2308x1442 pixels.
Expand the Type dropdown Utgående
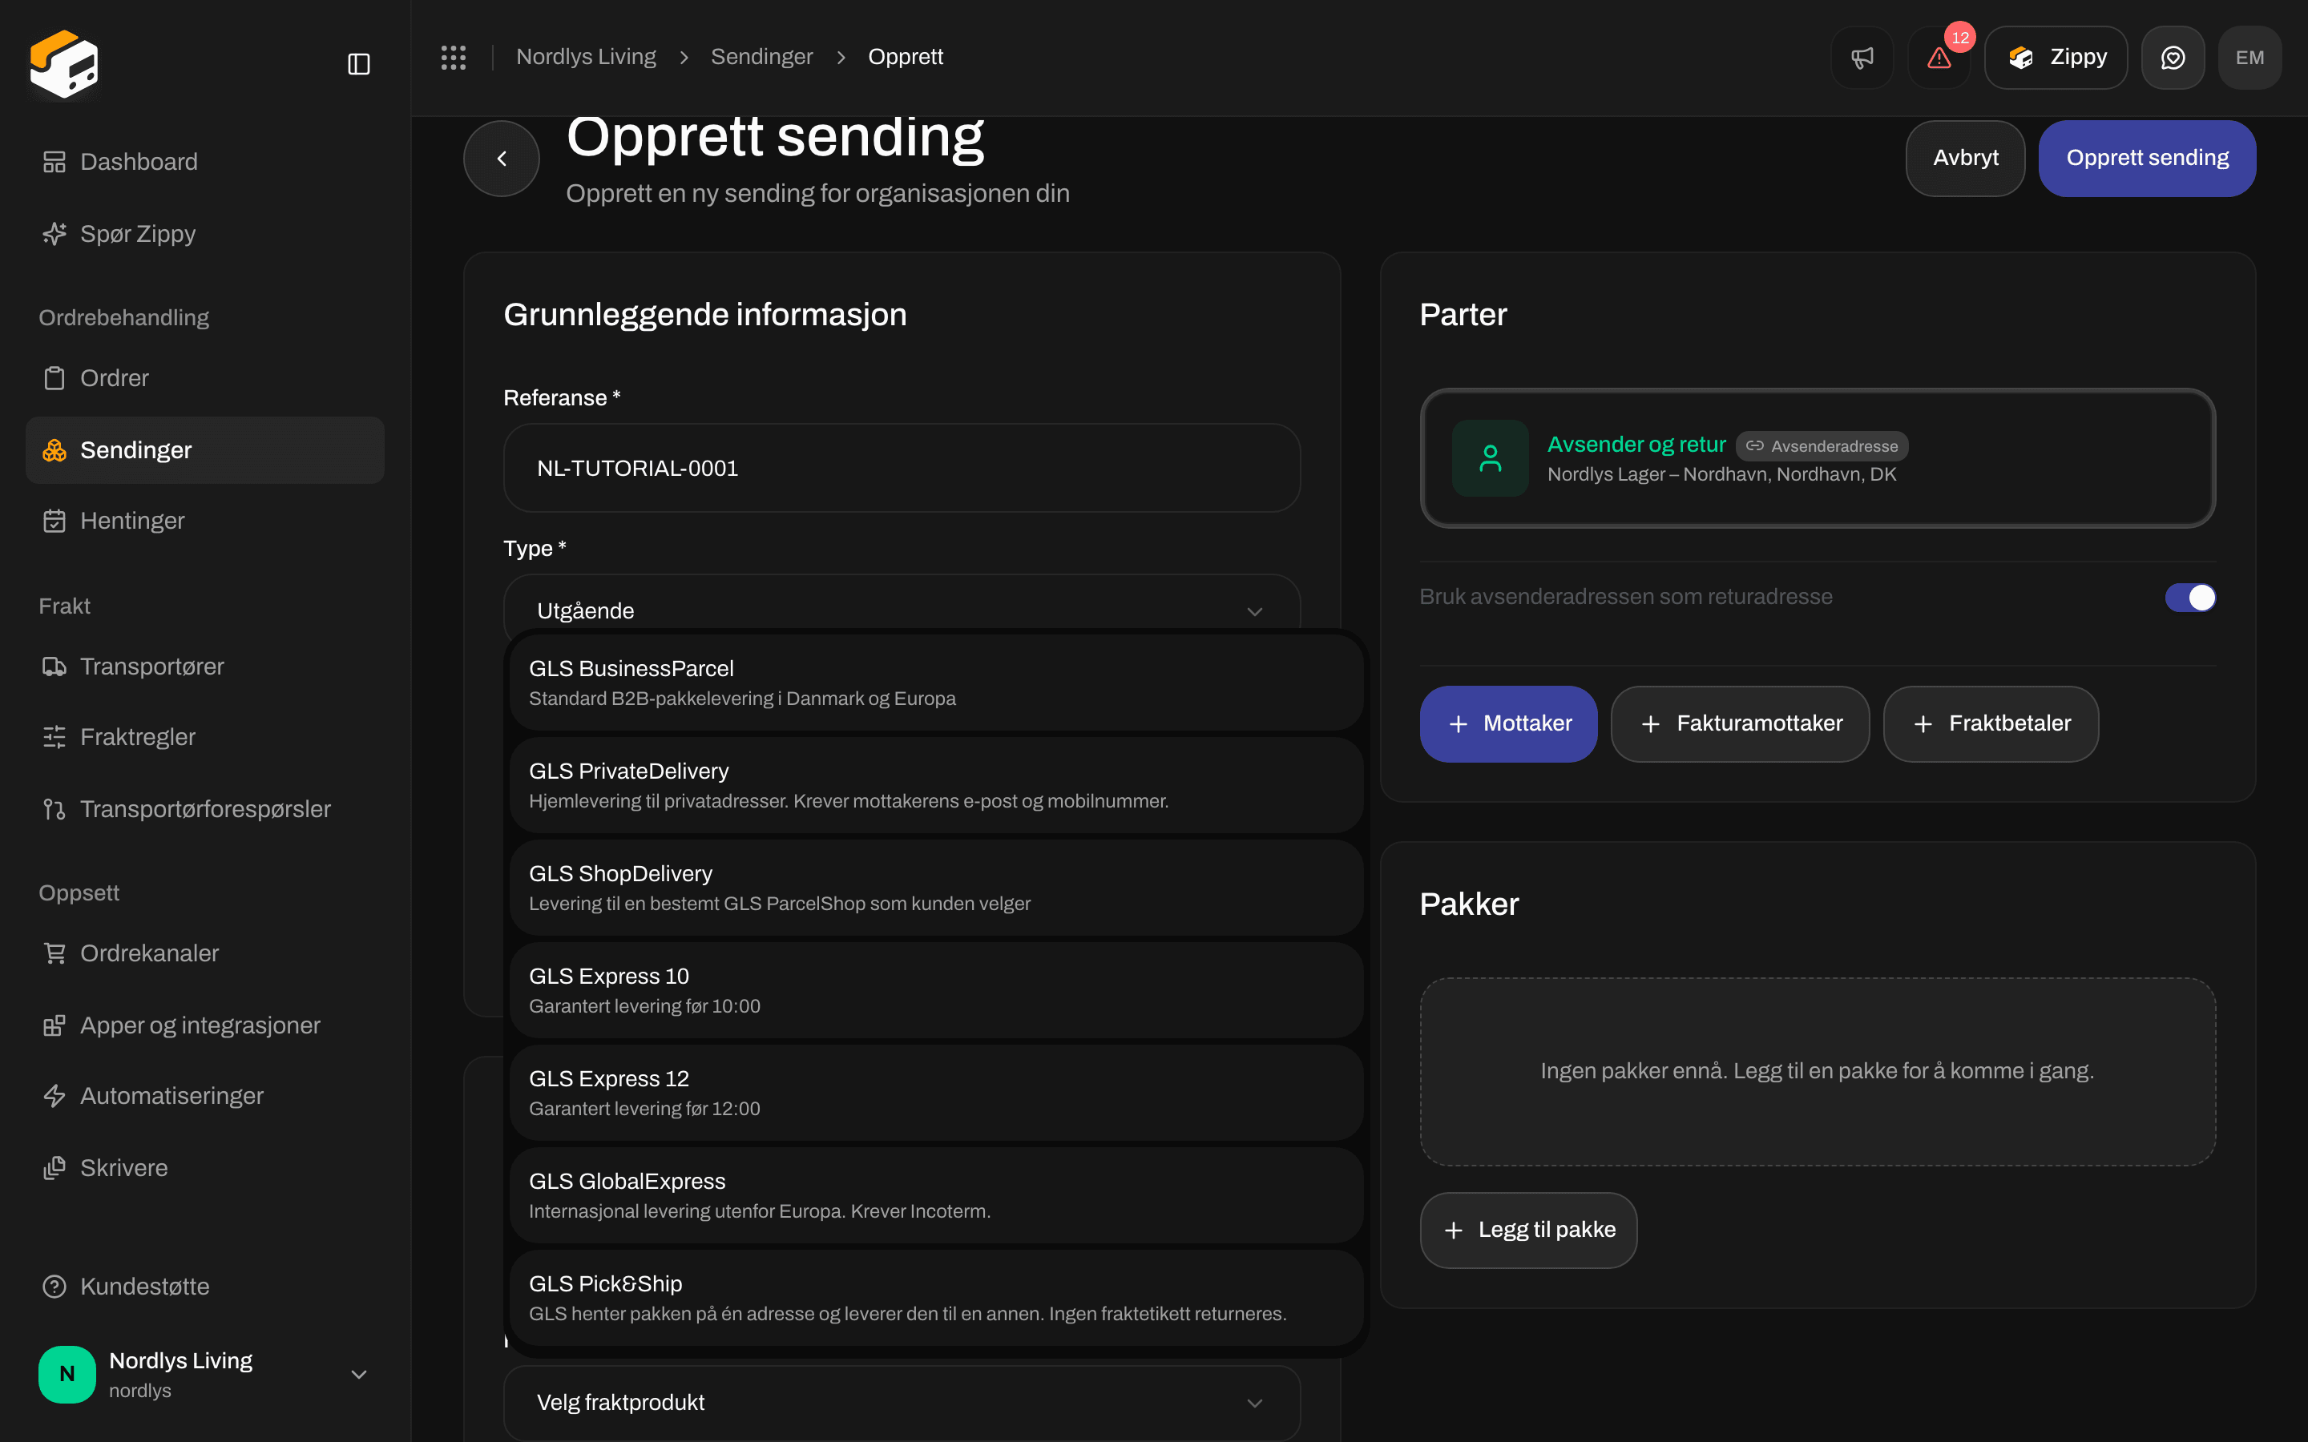click(x=902, y=609)
